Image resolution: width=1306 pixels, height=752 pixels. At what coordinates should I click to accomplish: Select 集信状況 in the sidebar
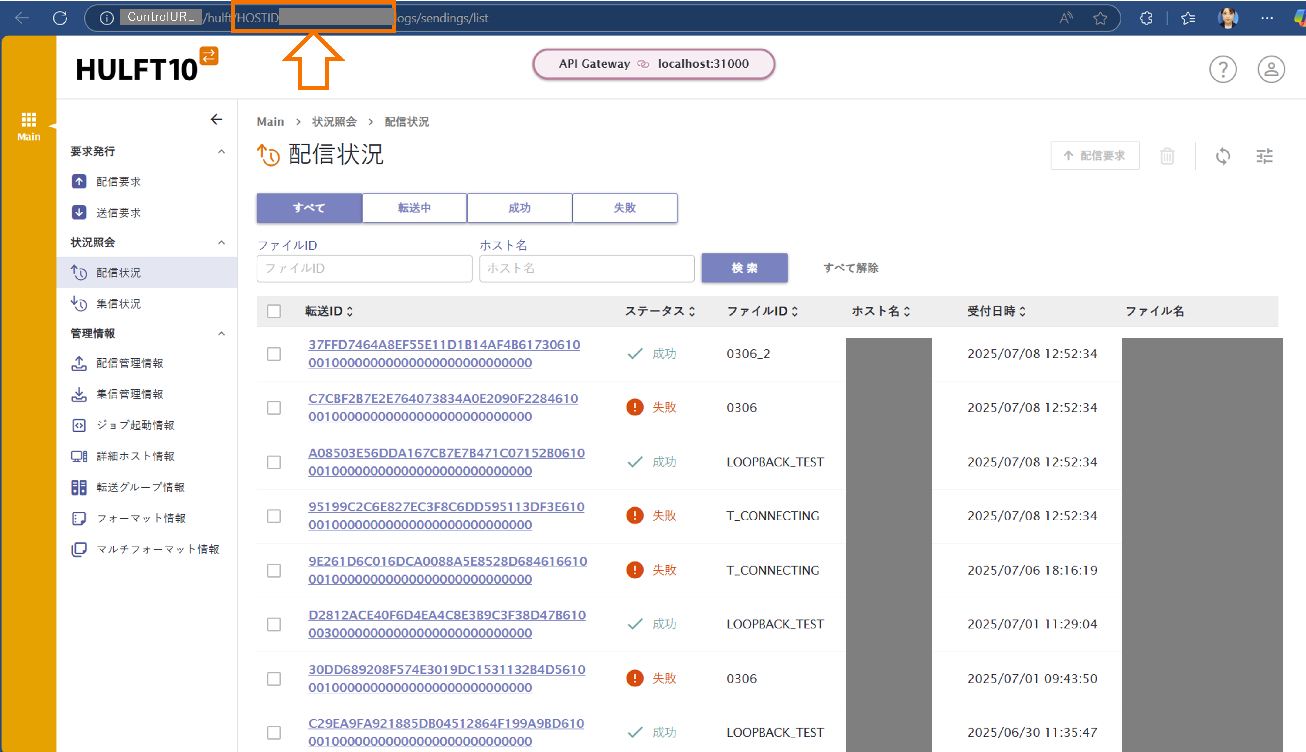click(x=118, y=304)
